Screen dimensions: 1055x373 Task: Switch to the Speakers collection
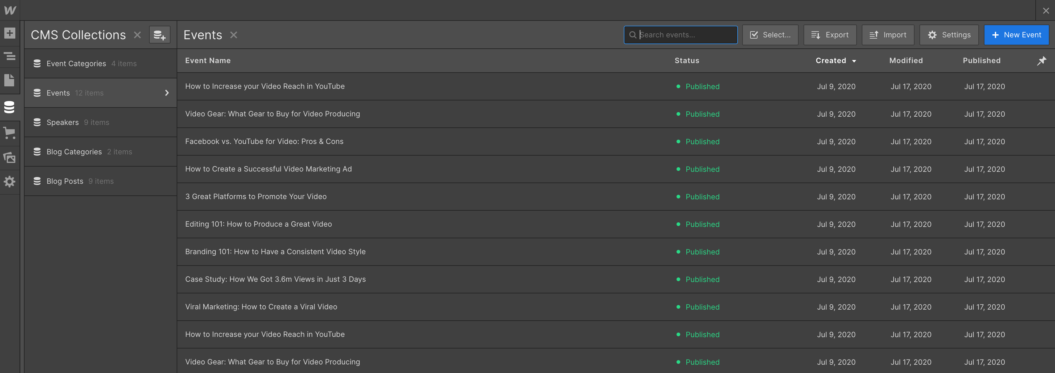pos(62,122)
